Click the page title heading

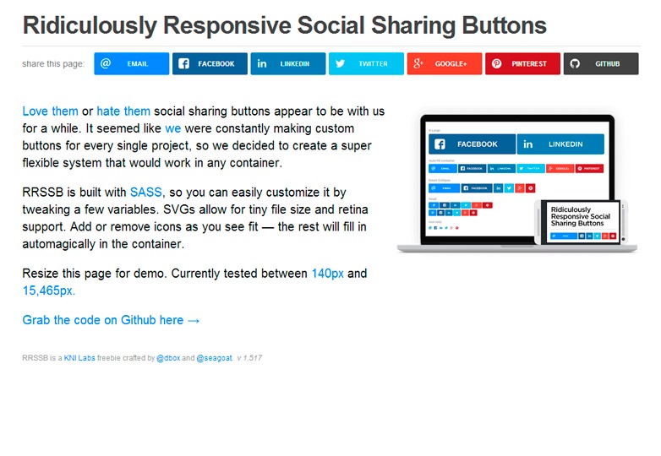click(285, 25)
